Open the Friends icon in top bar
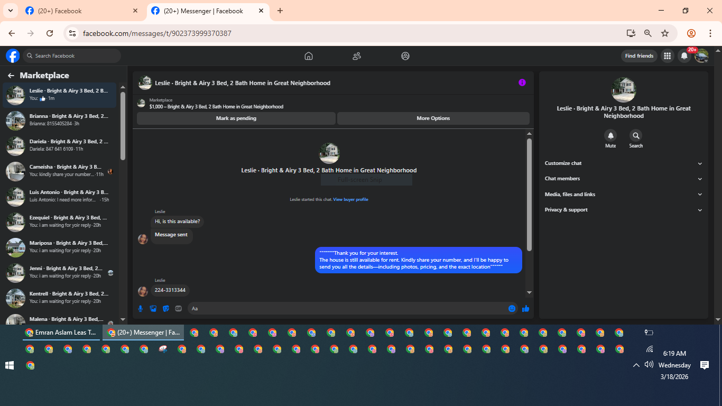The width and height of the screenshot is (722, 406). tap(357, 56)
